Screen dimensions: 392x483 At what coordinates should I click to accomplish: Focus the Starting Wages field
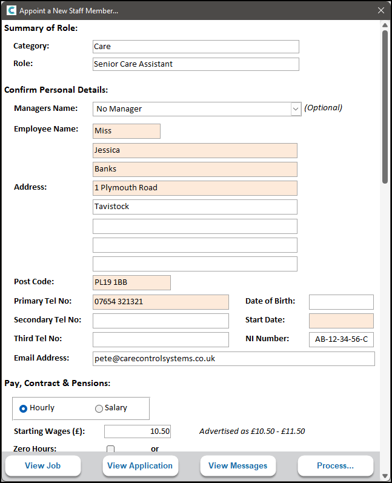pos(138,431)
